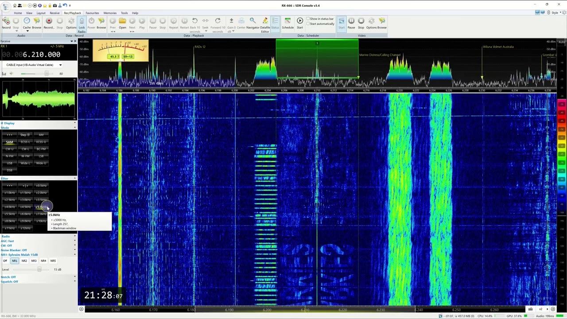The height and width of the screenshot is (319, 567).
Task: Choose the ±3.0kHz filter button
Action: (x=25, y=200)
